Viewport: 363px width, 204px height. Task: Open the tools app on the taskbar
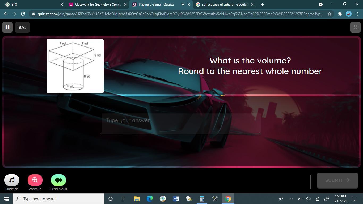click(x=215, y=199)
